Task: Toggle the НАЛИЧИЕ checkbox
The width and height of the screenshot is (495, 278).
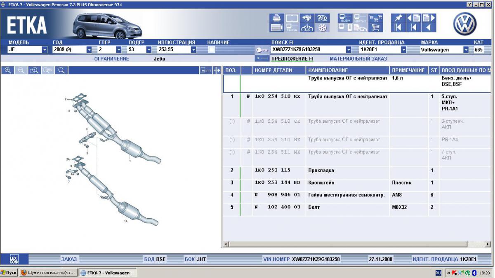Action: tap(212, 49)
